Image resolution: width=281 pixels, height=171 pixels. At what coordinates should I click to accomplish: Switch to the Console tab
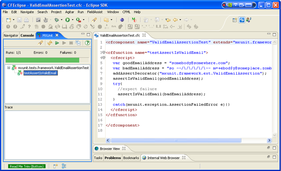point(27,35)
